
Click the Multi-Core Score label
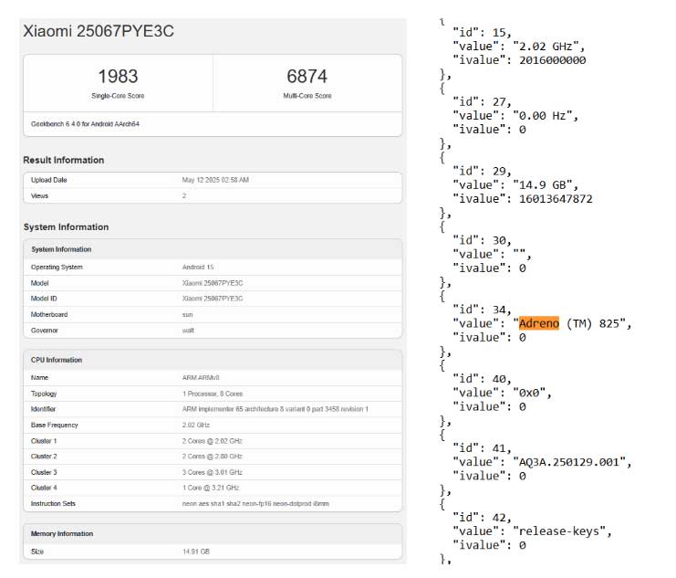(x=307, y=96)
